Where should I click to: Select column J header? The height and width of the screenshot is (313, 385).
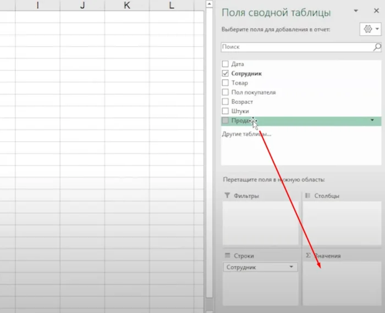pyautogui.click(x=82, y=5)
